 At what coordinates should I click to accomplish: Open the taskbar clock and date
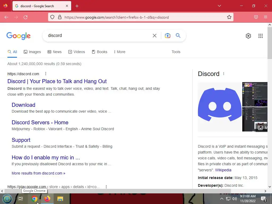click(x=248, y=199)
